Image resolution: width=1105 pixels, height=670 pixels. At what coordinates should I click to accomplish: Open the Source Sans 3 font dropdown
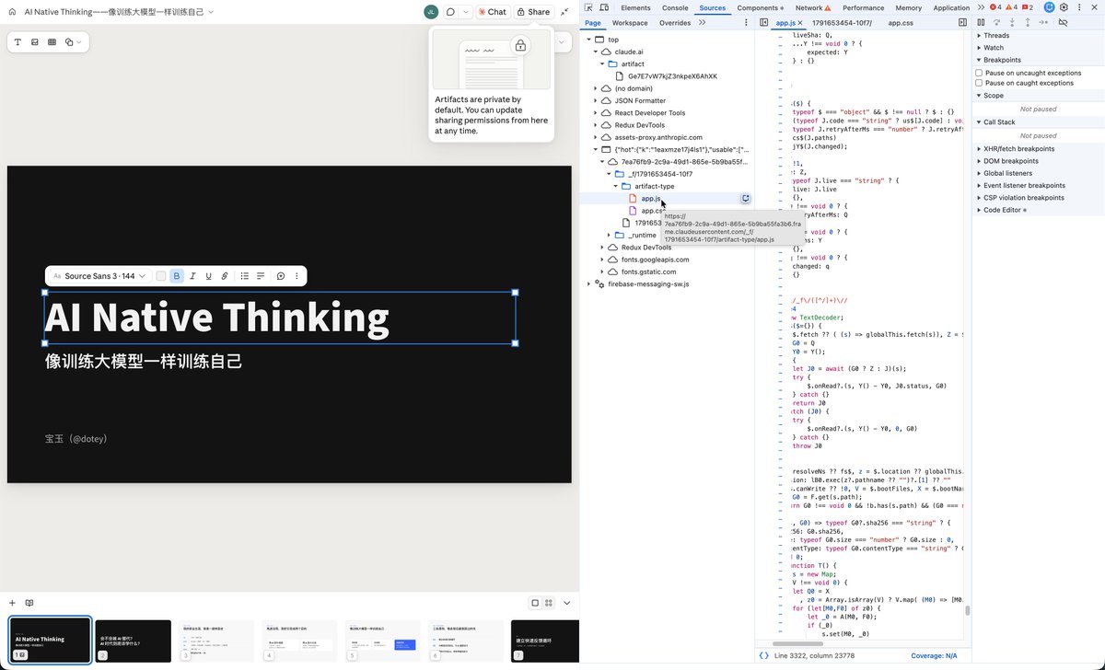(x=99, y=276)
